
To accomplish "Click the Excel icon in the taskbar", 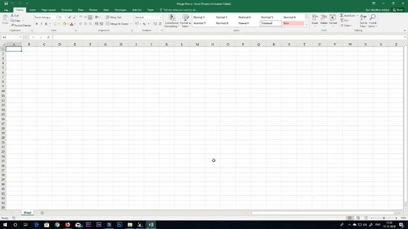I will point(151,225).
